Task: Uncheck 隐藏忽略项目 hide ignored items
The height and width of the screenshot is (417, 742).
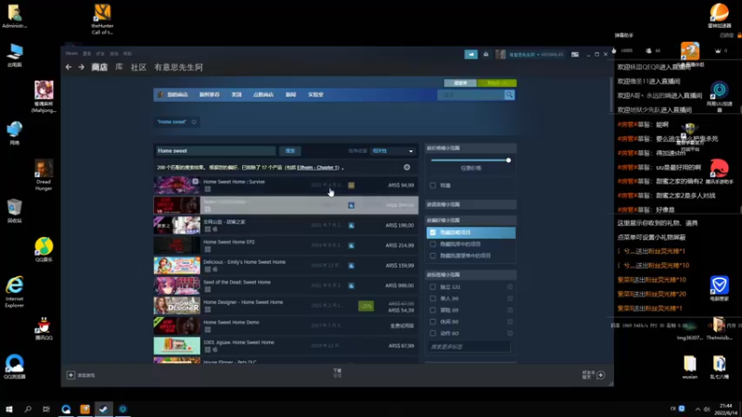Action: [432, 233]
